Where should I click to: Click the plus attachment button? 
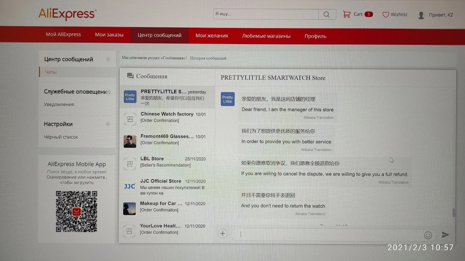click(223, 234)
